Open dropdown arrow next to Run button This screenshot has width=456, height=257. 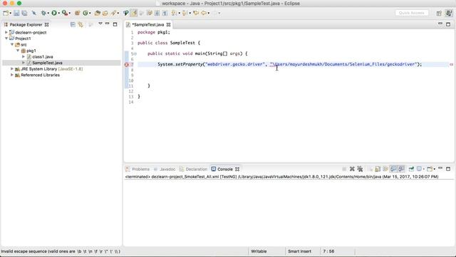click(x=58, y=14)
